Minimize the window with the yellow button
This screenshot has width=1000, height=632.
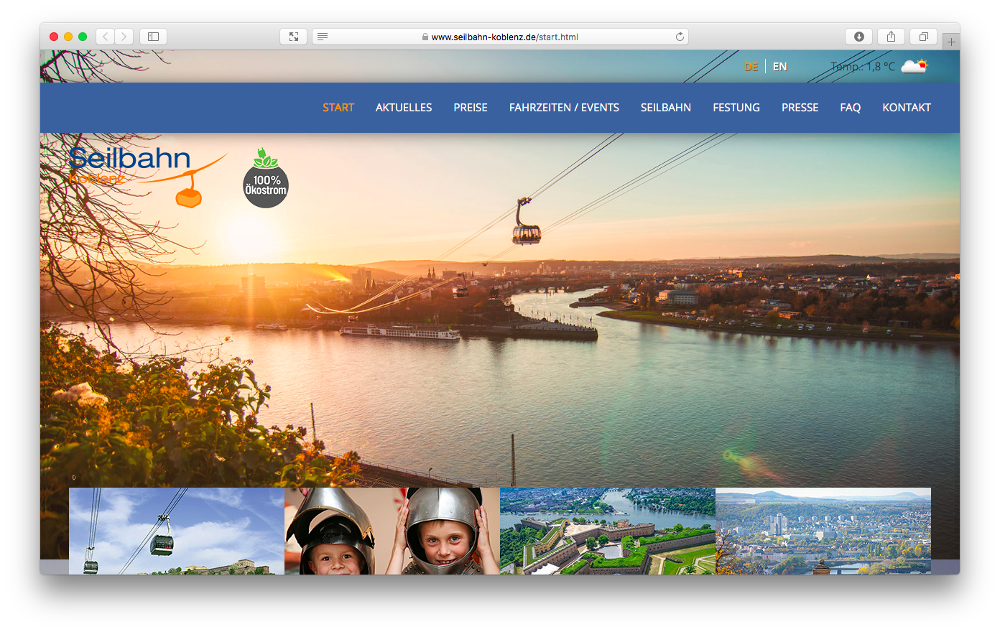point(68,37)
